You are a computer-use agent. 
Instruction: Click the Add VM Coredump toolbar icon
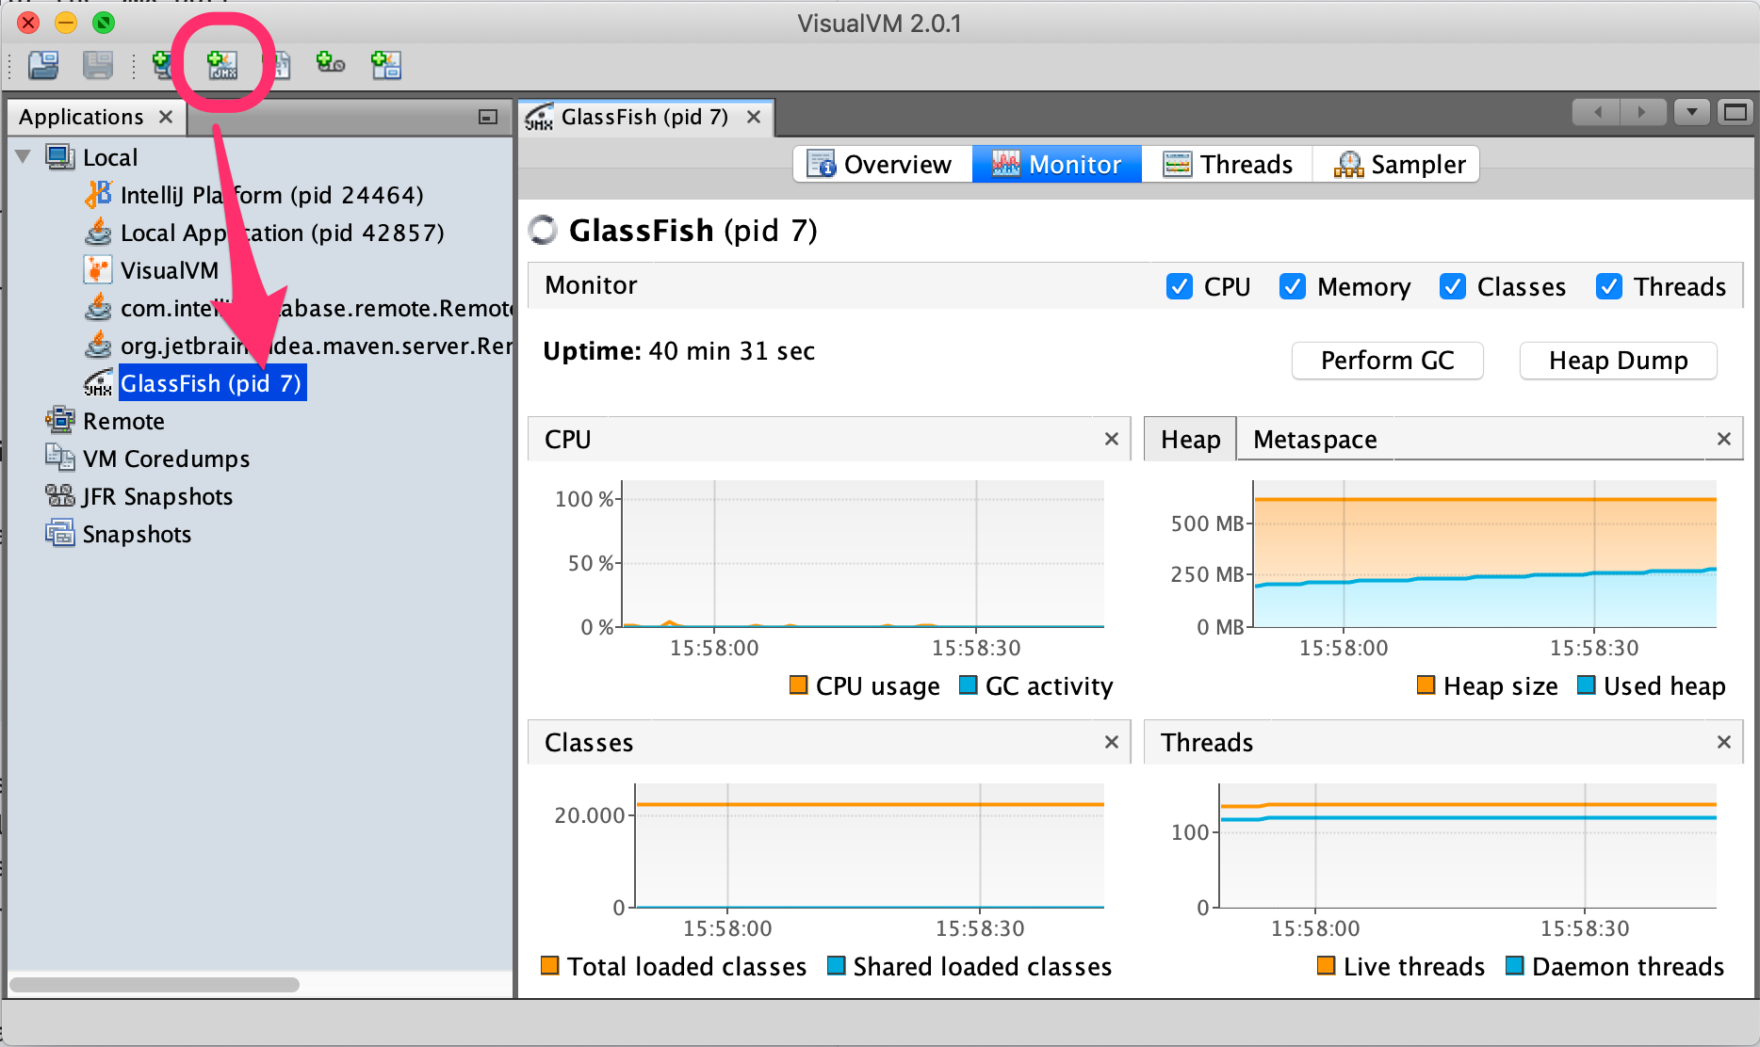pos(280,65)
